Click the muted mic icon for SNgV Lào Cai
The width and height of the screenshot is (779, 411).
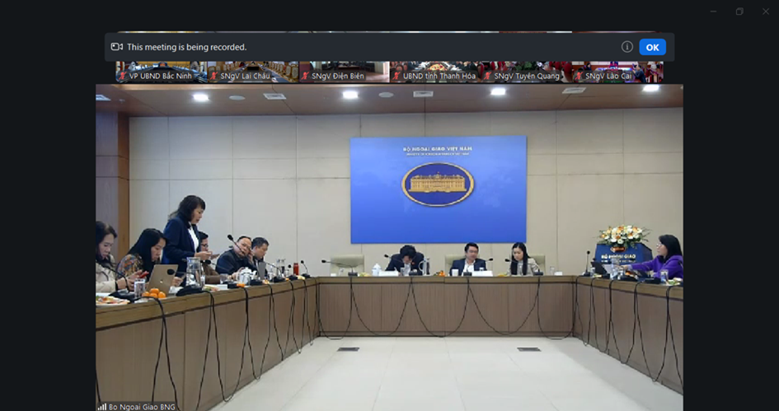pos(579,76)
